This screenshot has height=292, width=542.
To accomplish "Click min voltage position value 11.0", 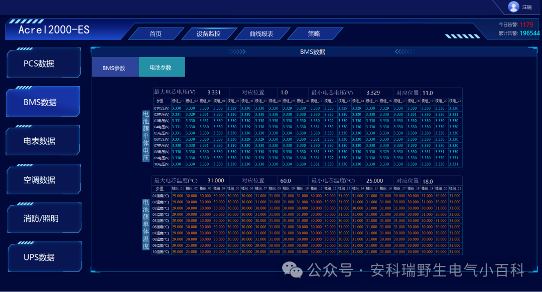I will click(428, 93).
